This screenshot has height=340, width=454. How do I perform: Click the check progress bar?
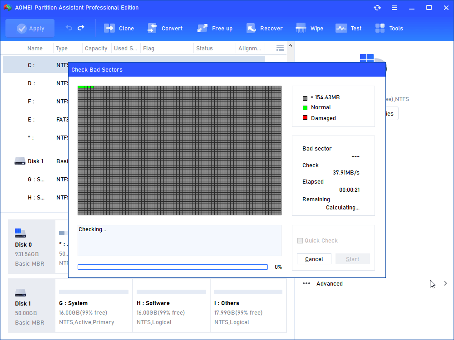pyautogui.click(x=173, y=267)
